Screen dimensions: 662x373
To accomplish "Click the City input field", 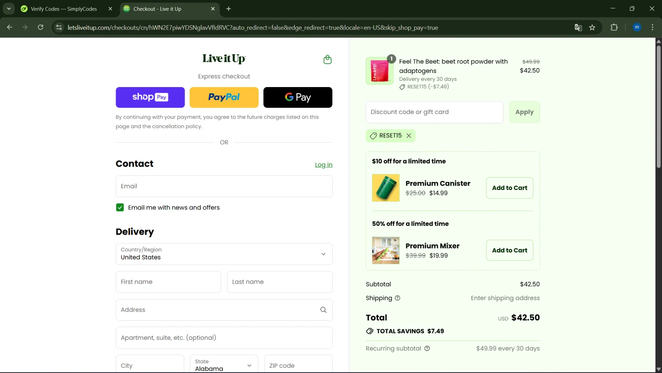I will point(150,365).
